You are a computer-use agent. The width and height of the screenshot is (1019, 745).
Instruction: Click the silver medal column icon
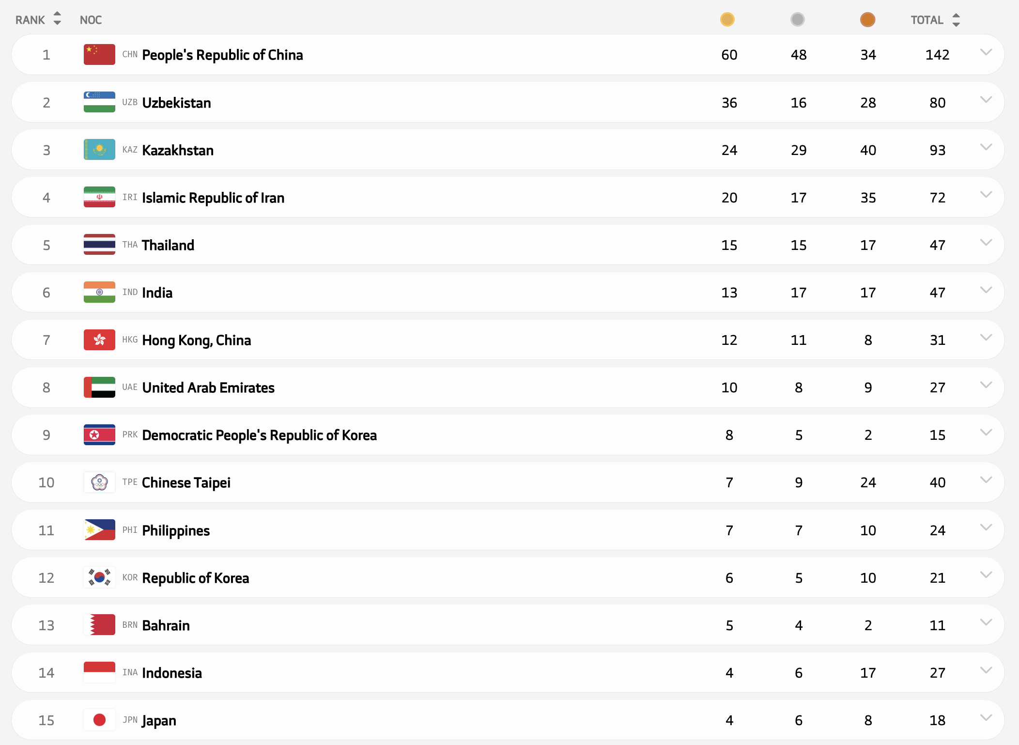797,20
